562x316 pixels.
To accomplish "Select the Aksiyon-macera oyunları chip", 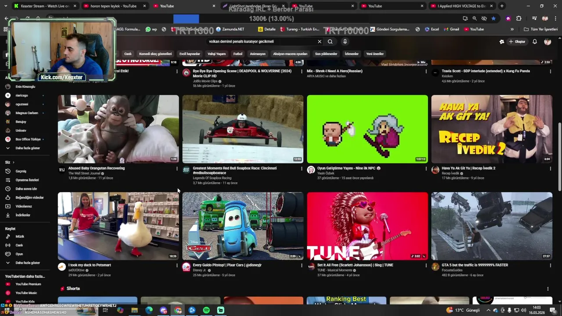I will click(x=290, y=54).
